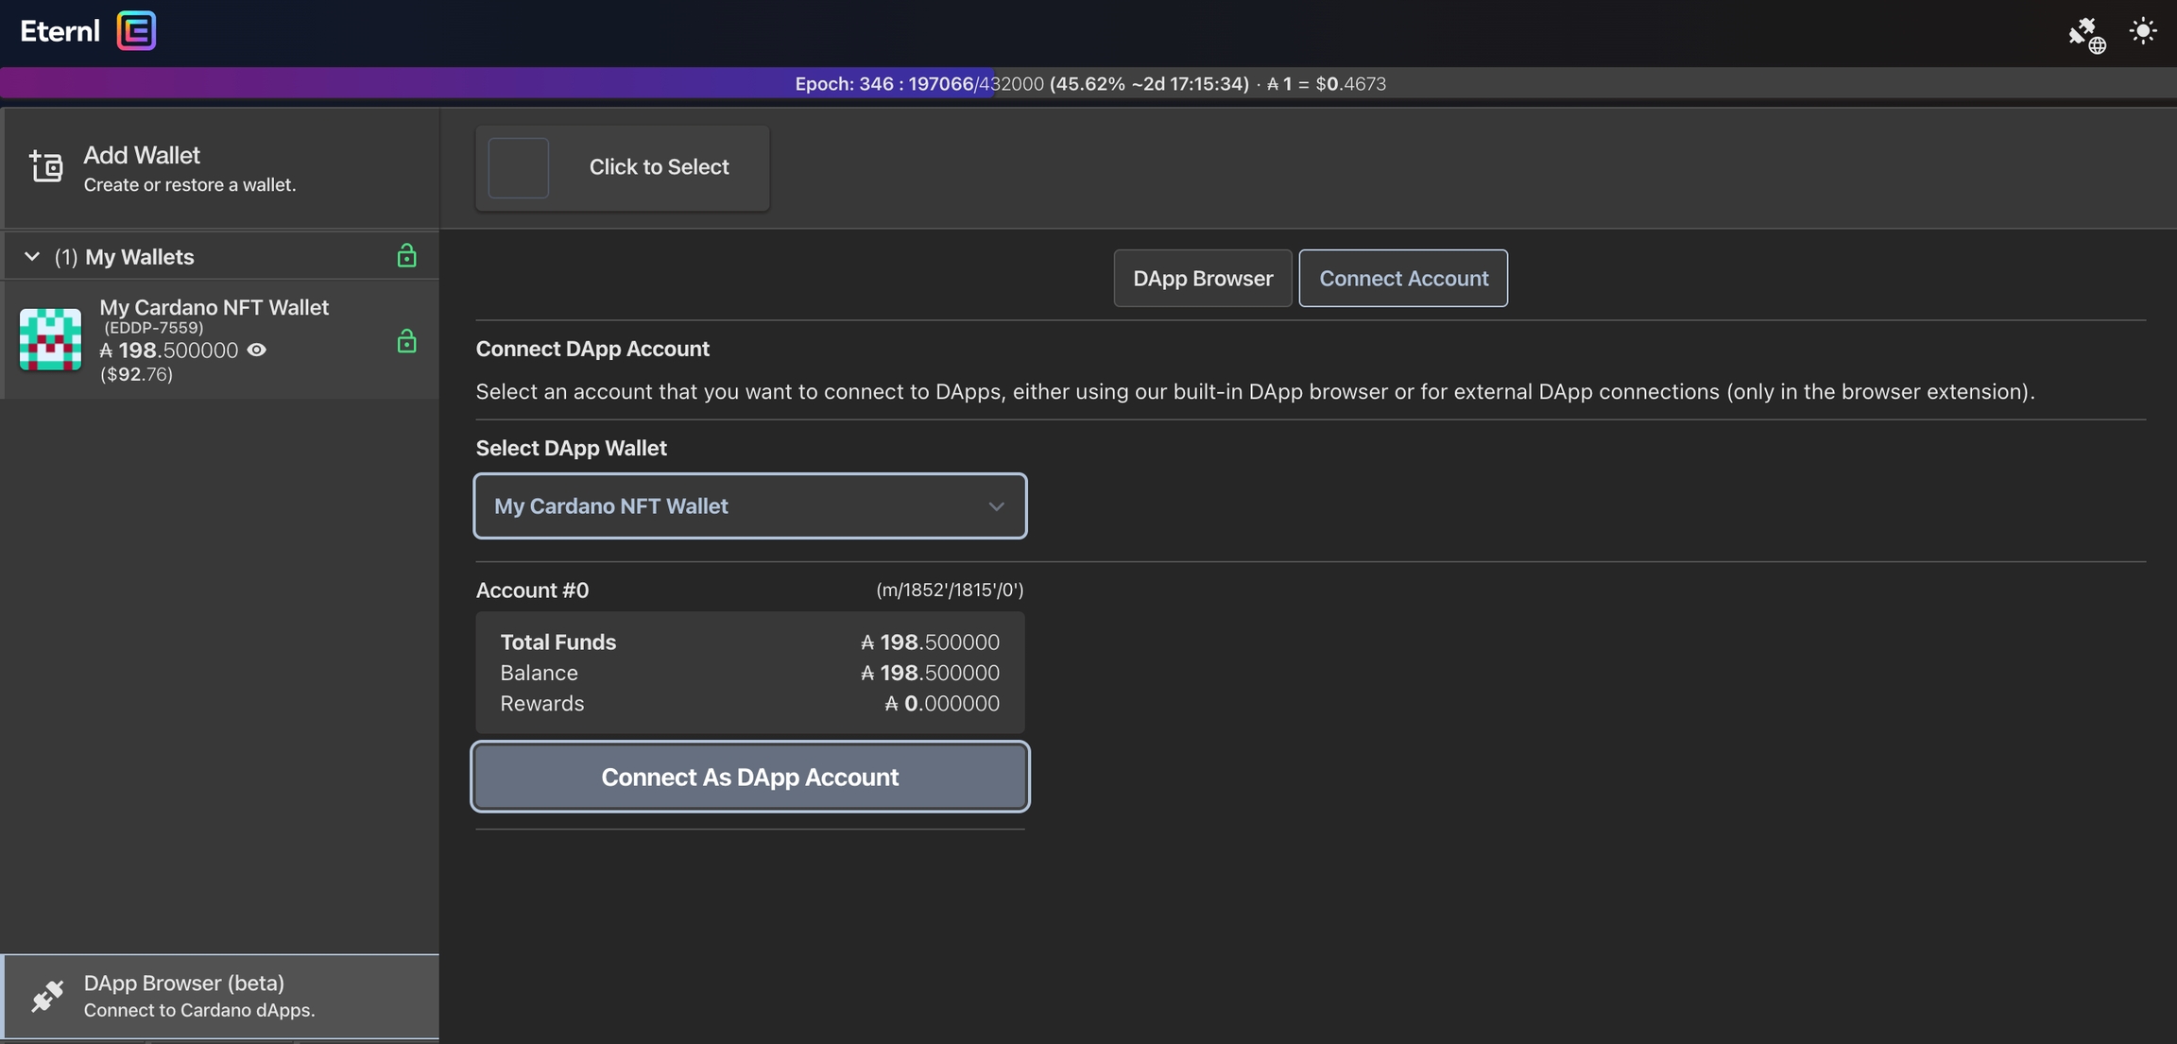Viewport: 2177px width, 1044px height.
Task: Switch to the Connect Account tab
Action: (x=1402, y=279)
